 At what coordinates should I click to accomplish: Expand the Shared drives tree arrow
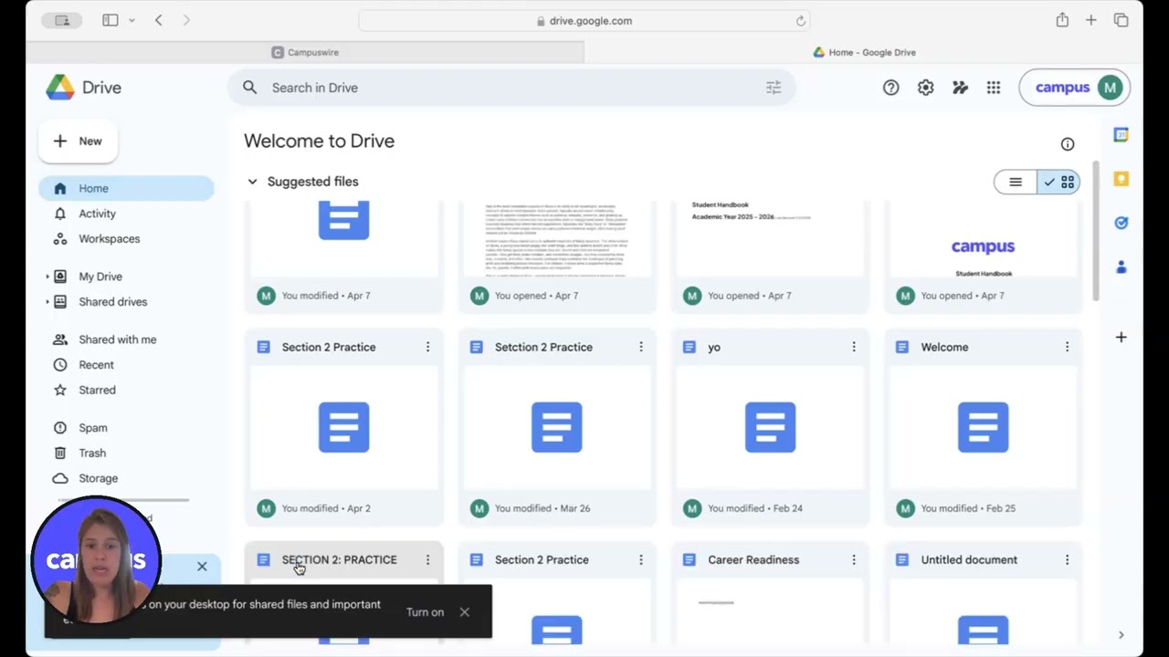pos(47,302)
